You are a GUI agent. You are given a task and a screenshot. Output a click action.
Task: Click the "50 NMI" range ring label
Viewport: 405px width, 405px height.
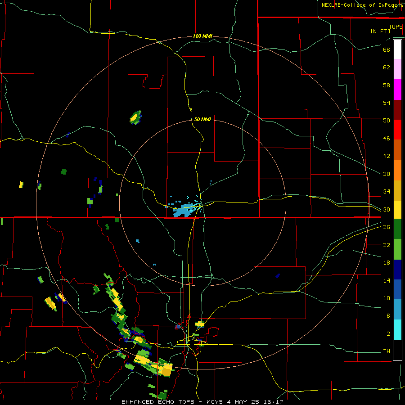point(202,119)
